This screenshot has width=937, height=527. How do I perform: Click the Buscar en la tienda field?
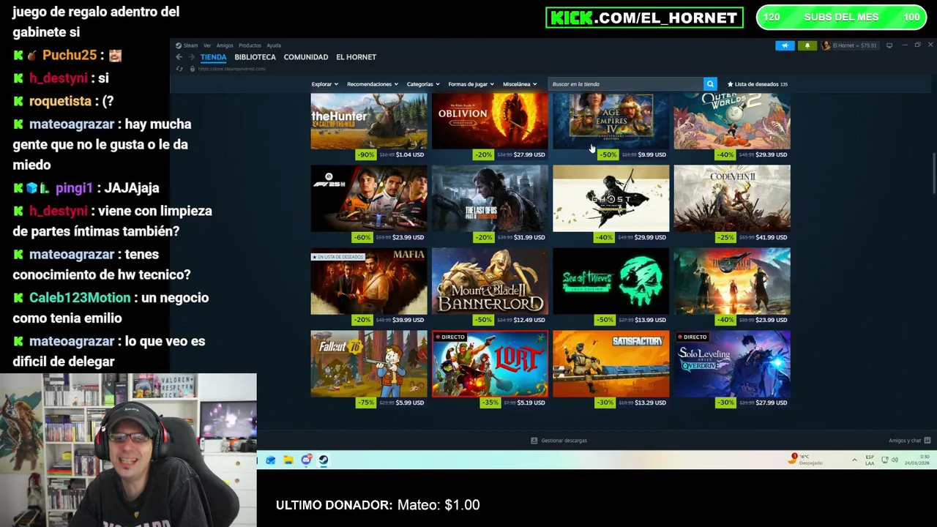click(x=627, y=84)
